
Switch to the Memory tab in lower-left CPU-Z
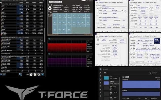click(x=106, y=36)
